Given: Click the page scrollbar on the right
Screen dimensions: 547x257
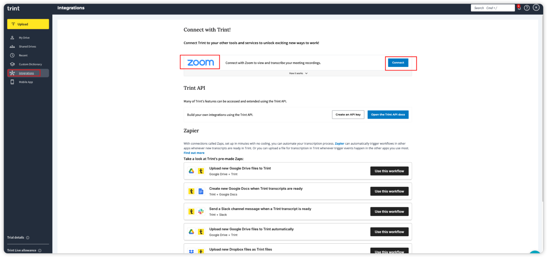Looking at the screenshot, I should pyautogui.click(x=543, y=109).
